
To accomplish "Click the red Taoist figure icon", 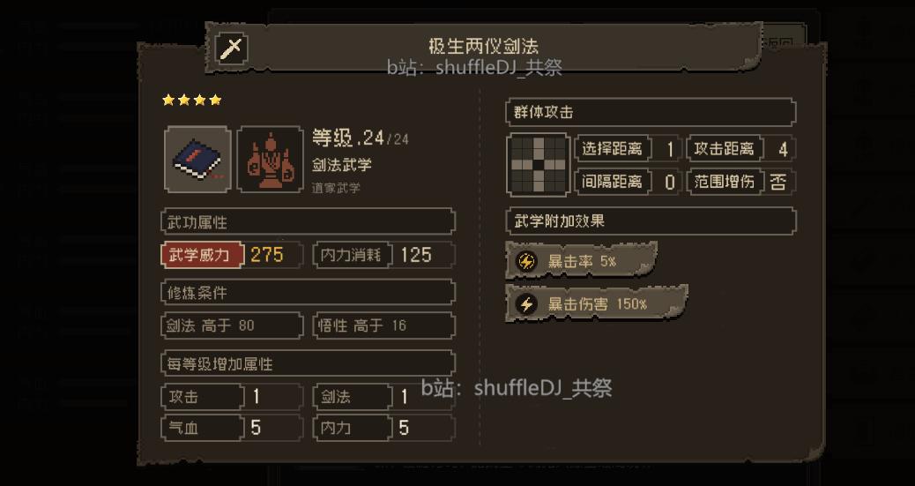I will coord(270,160).
